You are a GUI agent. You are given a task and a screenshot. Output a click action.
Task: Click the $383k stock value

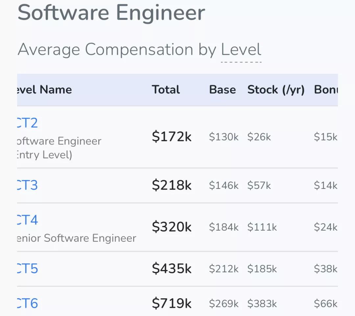262,304
